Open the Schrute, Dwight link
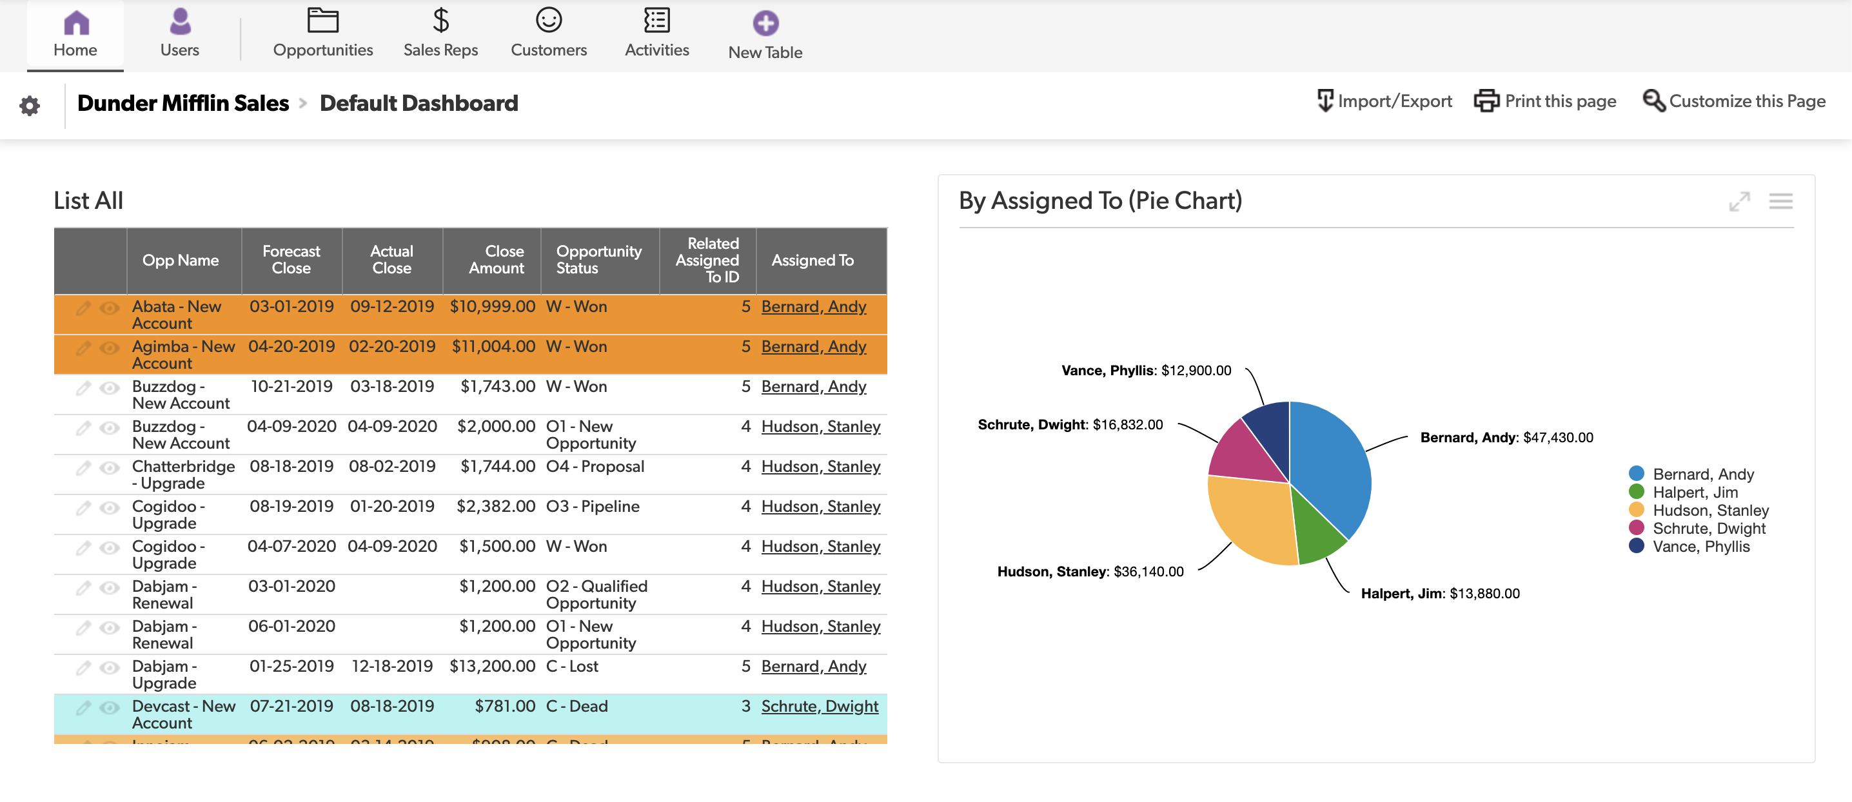The width and height of the screenshot is (1852, 802). click(x=820, y=707)
